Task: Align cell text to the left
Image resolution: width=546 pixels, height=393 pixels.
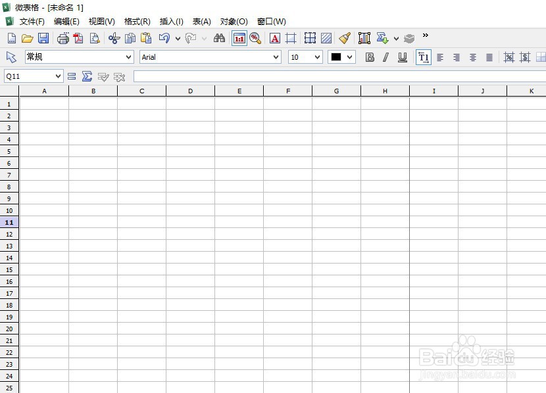Action: (x=440, y=57)
